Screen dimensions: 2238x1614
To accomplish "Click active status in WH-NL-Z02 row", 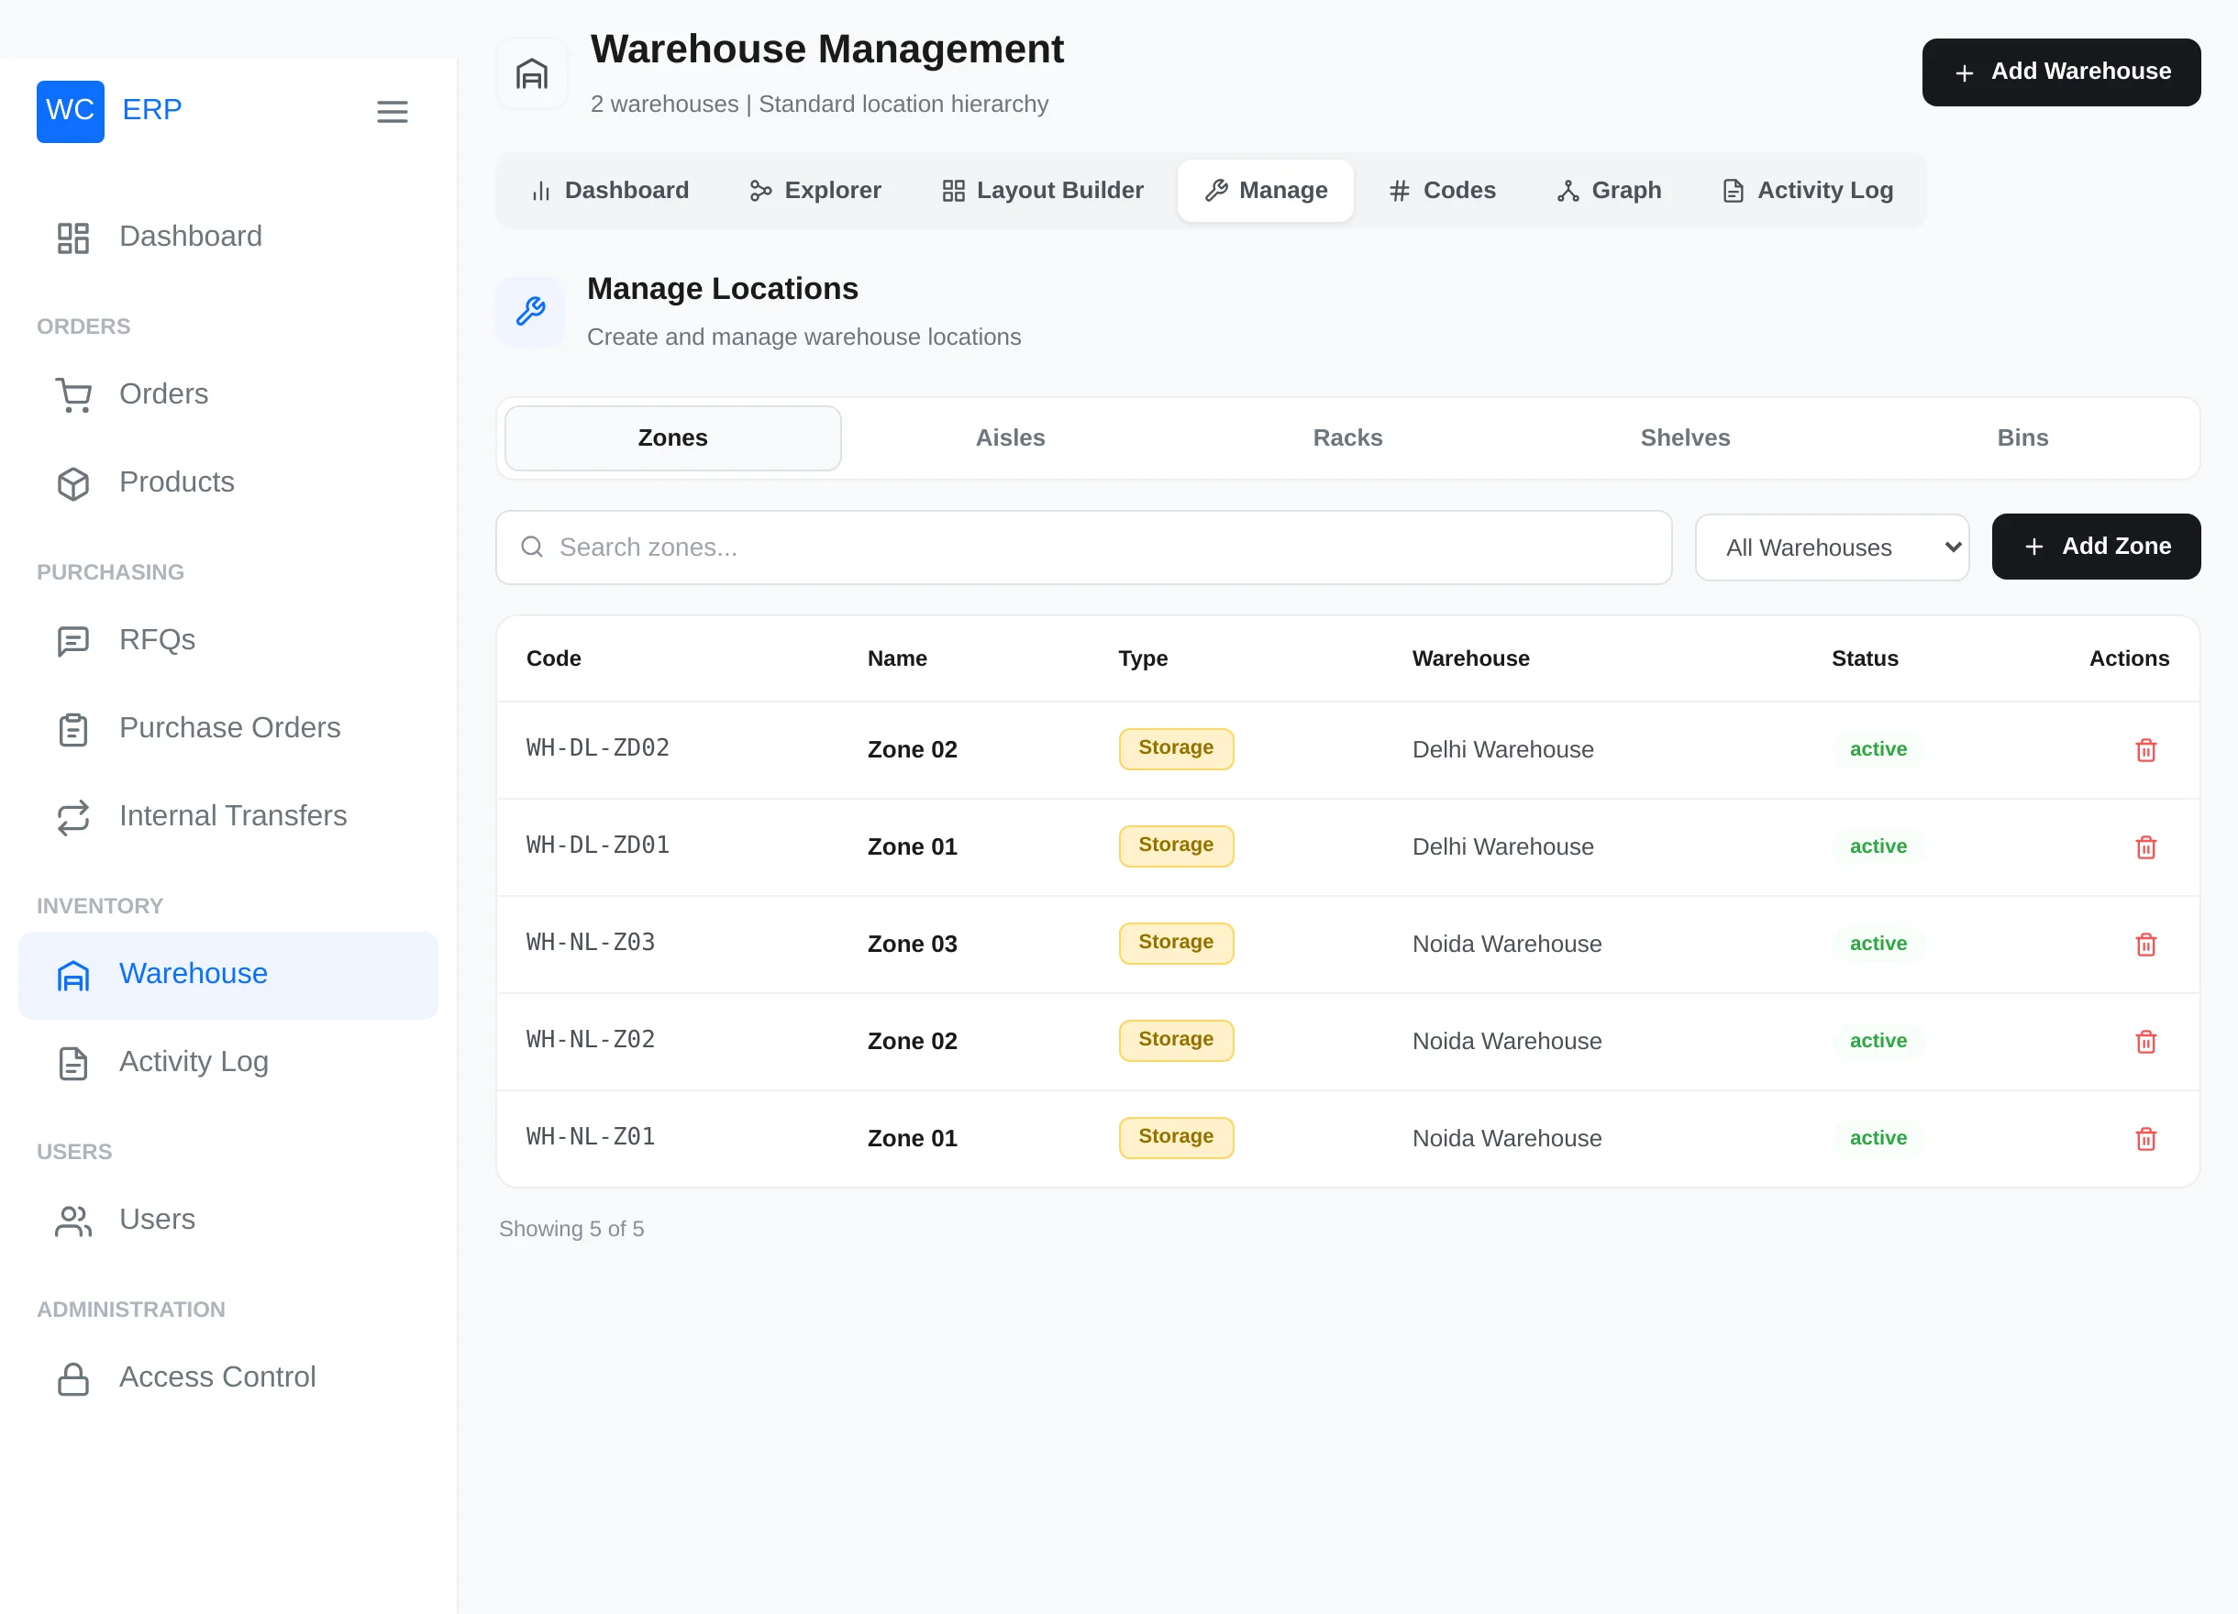I will [1877, 1041].
